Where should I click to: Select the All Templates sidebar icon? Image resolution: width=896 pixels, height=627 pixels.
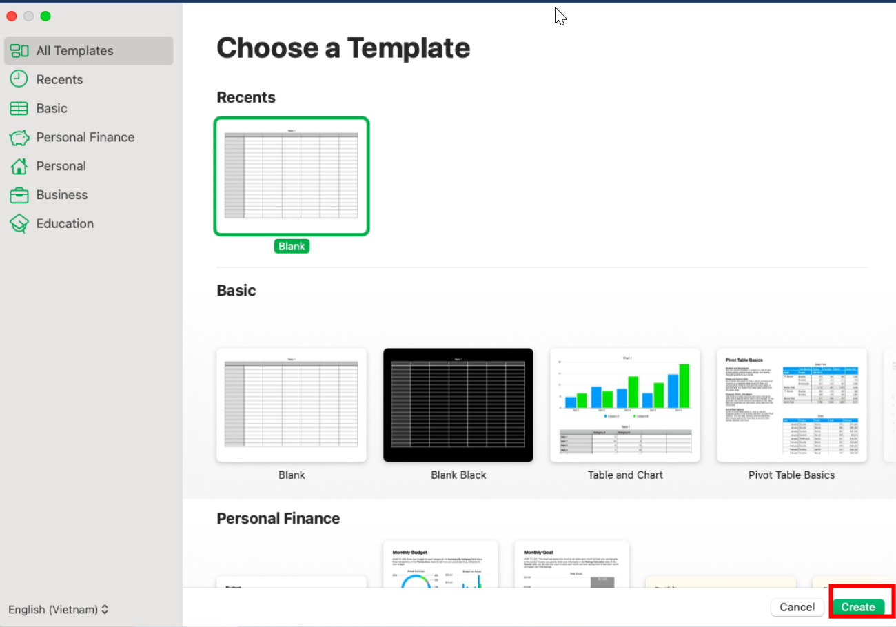(18, 50)
